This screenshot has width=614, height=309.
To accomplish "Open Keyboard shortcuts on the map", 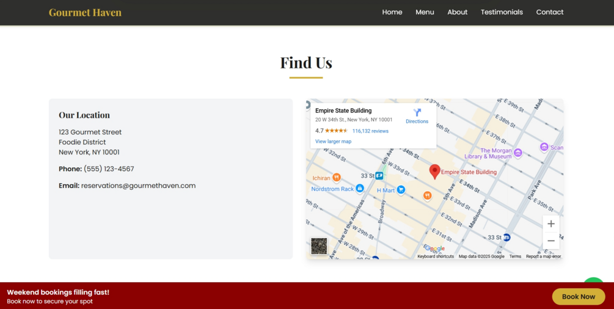I will (x=436, y=256).
